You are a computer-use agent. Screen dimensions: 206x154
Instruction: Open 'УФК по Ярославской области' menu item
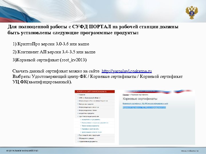click(x=90, y=98)
